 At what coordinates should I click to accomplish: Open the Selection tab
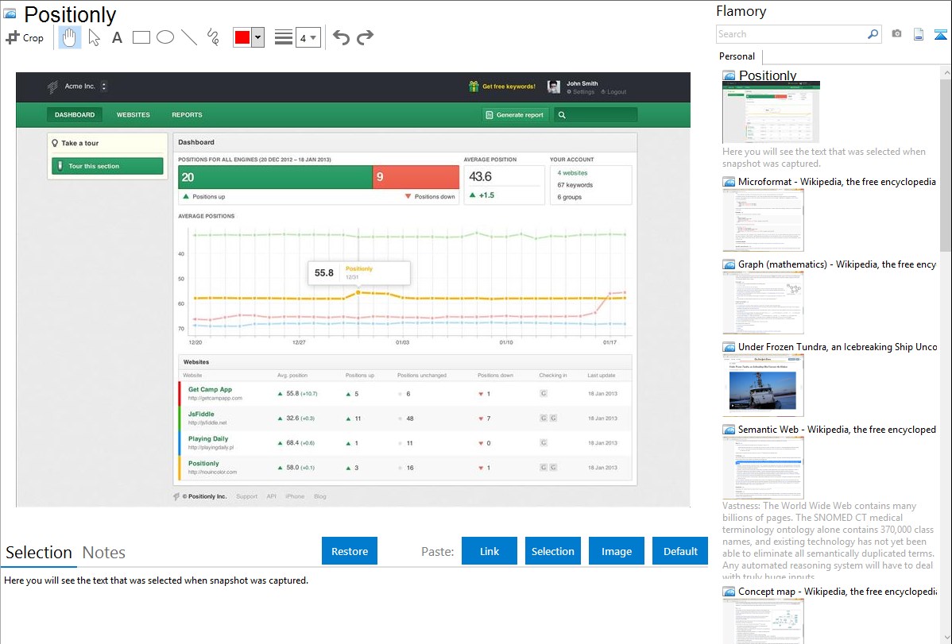pyautogui.click(x=38, y=553)
